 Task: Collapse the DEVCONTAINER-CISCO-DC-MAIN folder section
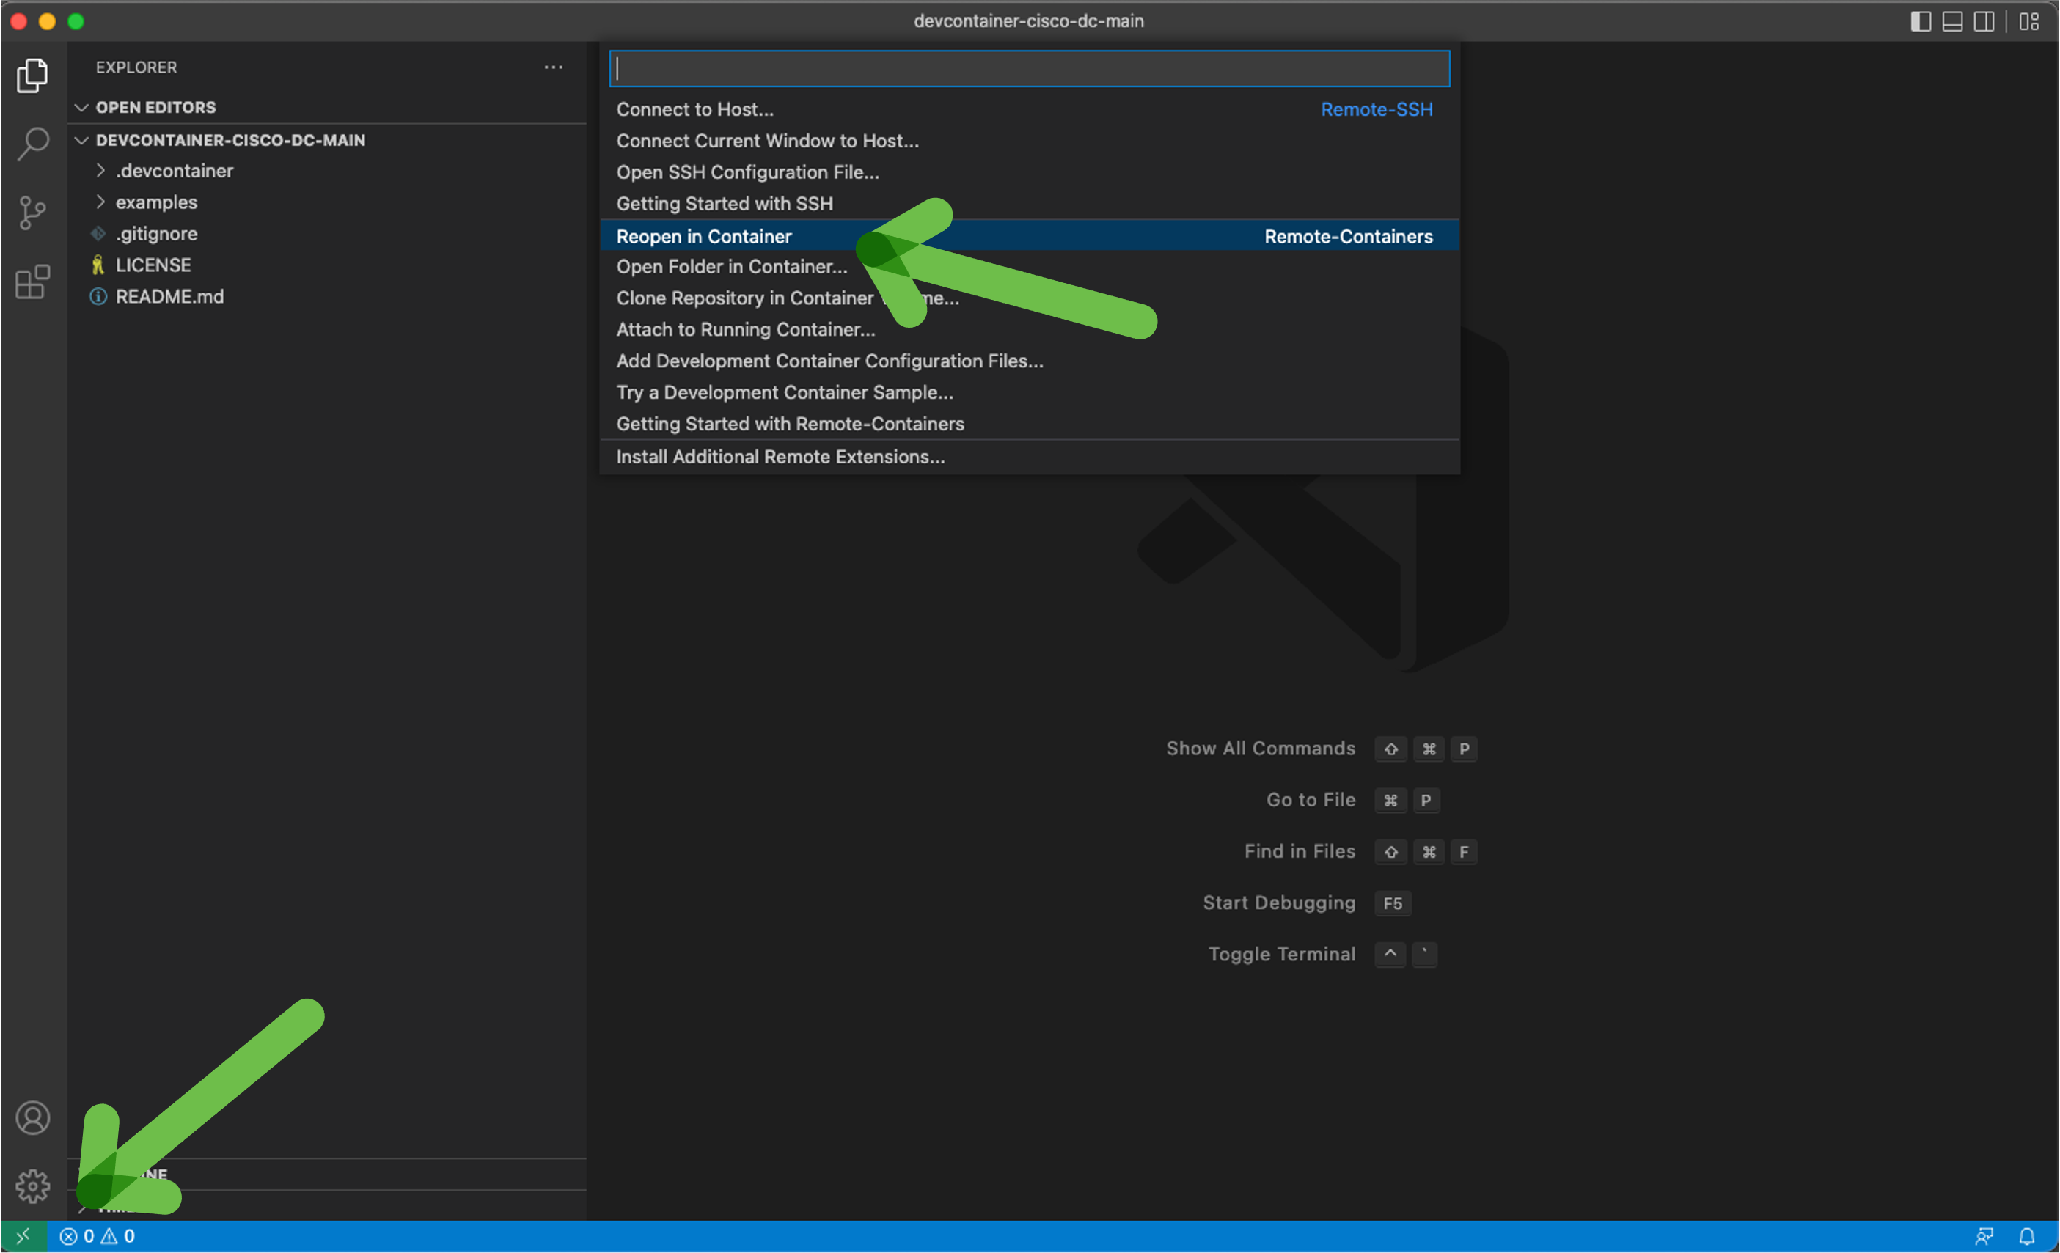click(327, 139)
